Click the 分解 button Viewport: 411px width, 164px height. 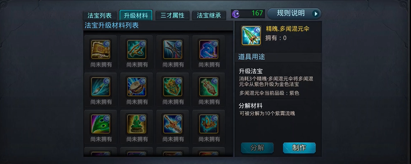(257, 148)
